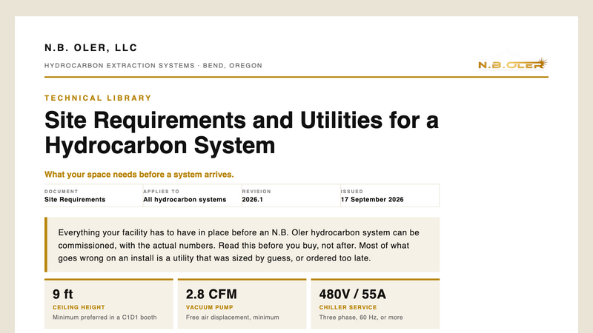Click the 'VACUUM PUMP' card label
This screenshot has height=333, width=593.
tap(210, 308)
